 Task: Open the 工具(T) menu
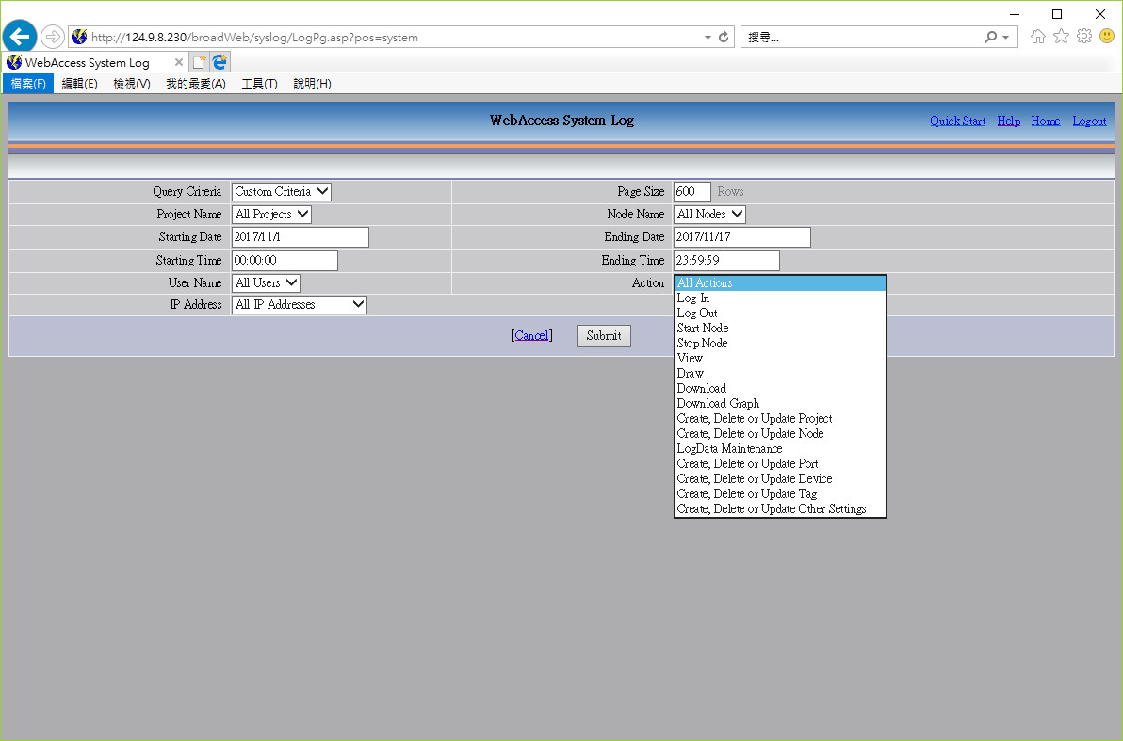259,84
